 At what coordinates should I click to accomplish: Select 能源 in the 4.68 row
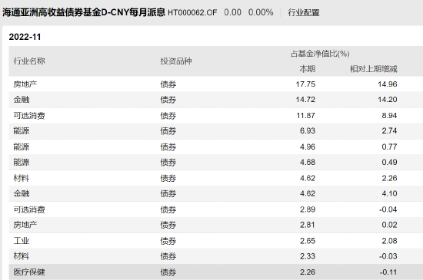[22, 162]
